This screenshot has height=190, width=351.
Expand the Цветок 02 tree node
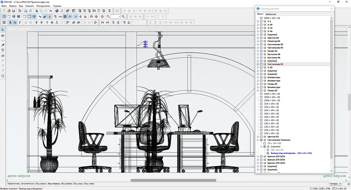coord(258,38)
